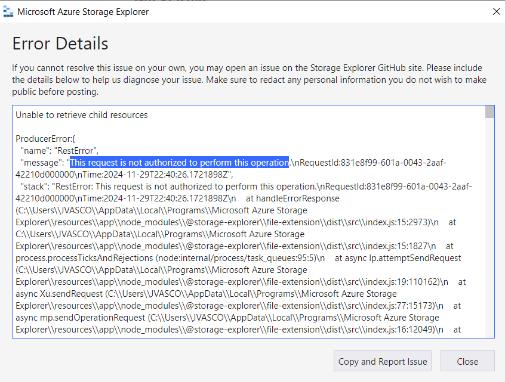Click the "at async Ip.attemptSendRequest" text

(x=398, y=258)
